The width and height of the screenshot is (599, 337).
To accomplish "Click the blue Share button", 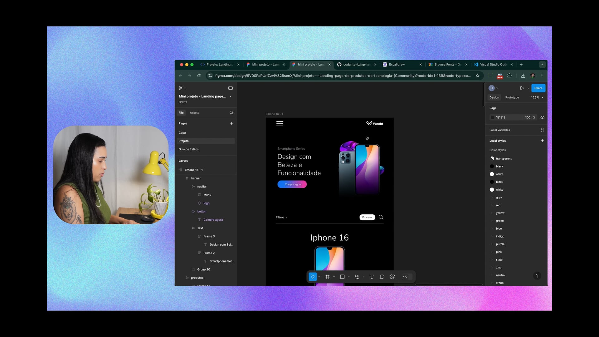I will click(x=538, y=88).
